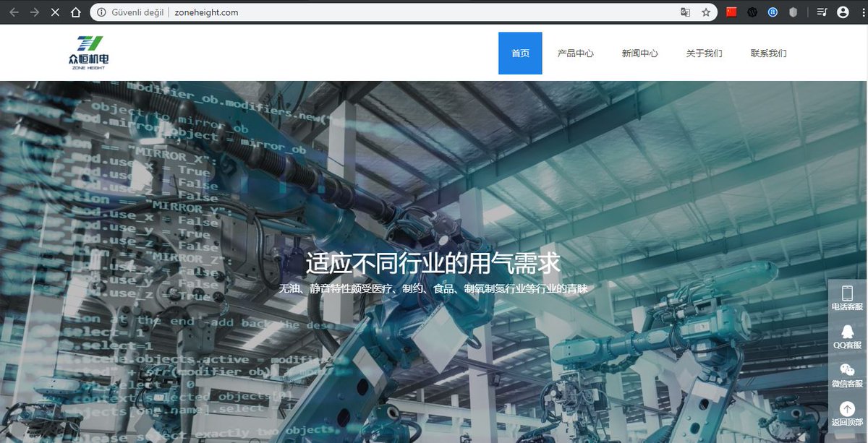The width and height of the screenshot is (868, 443).
Task: Open the media control playlist icon
Action: (822, 12)
